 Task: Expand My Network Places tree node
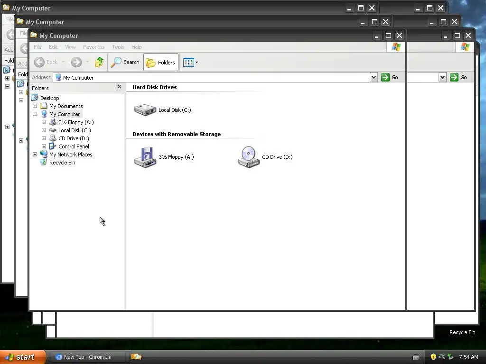(35, 155)
